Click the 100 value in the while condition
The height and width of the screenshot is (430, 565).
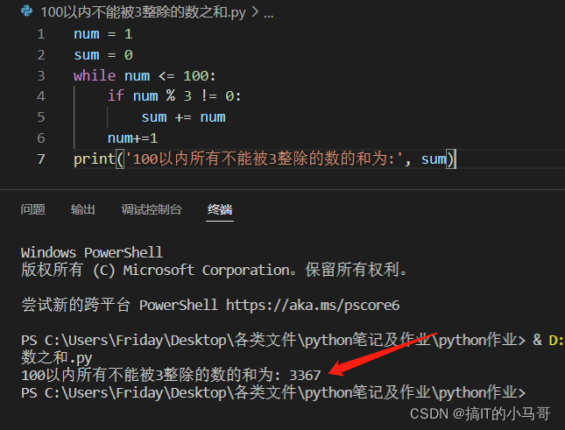196,76
